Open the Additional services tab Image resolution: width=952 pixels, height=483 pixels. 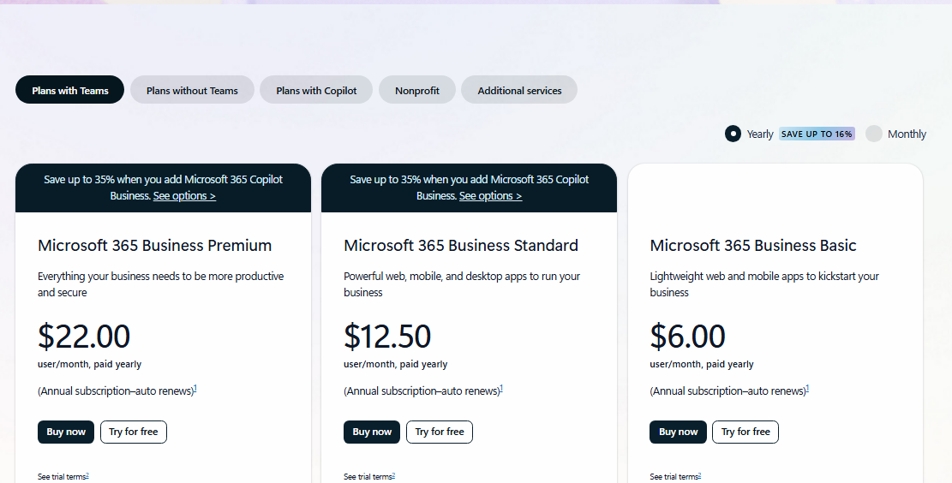[x=519, y=90]
